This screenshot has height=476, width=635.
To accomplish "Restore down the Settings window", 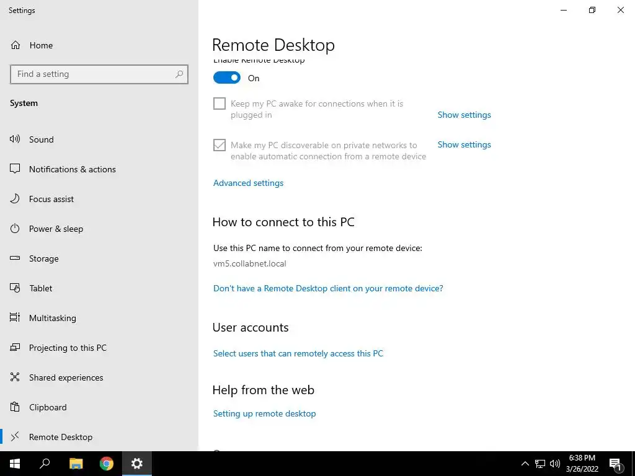I will click(592, 10).
